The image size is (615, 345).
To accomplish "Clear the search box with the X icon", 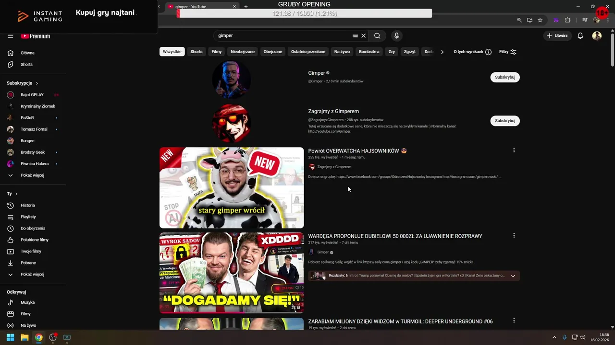I will [364, 35].
